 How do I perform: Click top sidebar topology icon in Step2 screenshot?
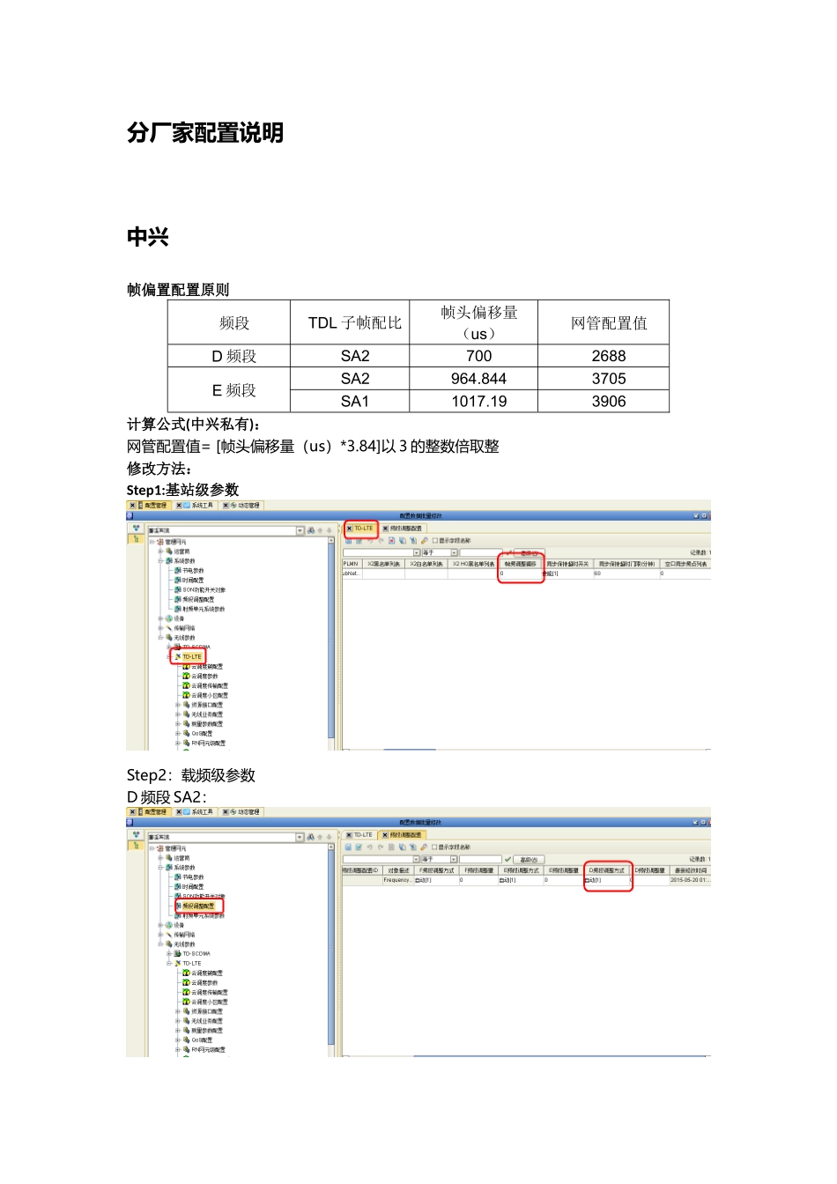137,835
